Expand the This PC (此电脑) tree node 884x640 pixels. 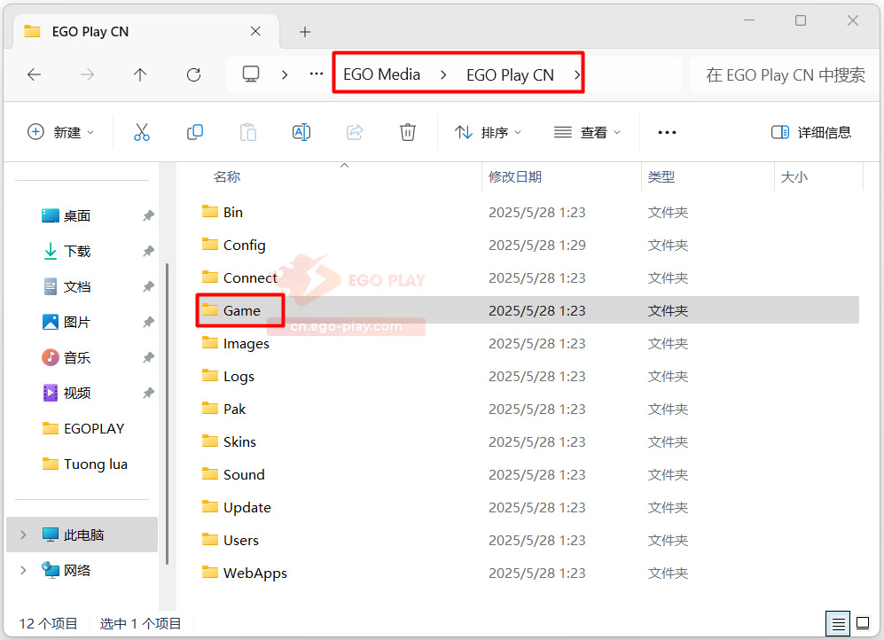23,535
